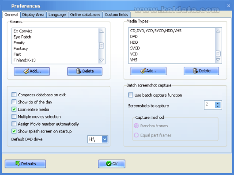Open the Language tab
This screenshot has height=175, width=234.
point(57,15)
